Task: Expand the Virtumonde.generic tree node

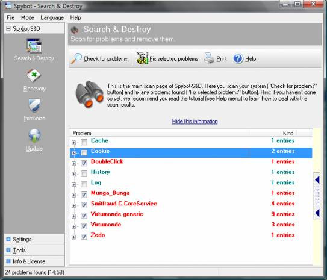Action: point(74,216)
